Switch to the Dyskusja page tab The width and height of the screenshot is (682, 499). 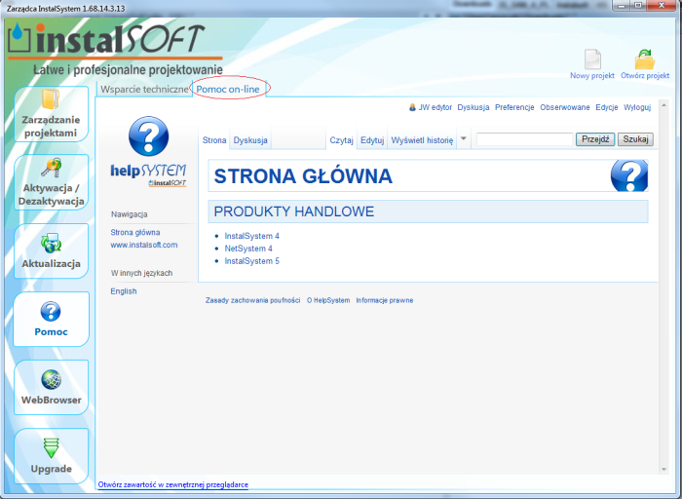click(250, 140)
